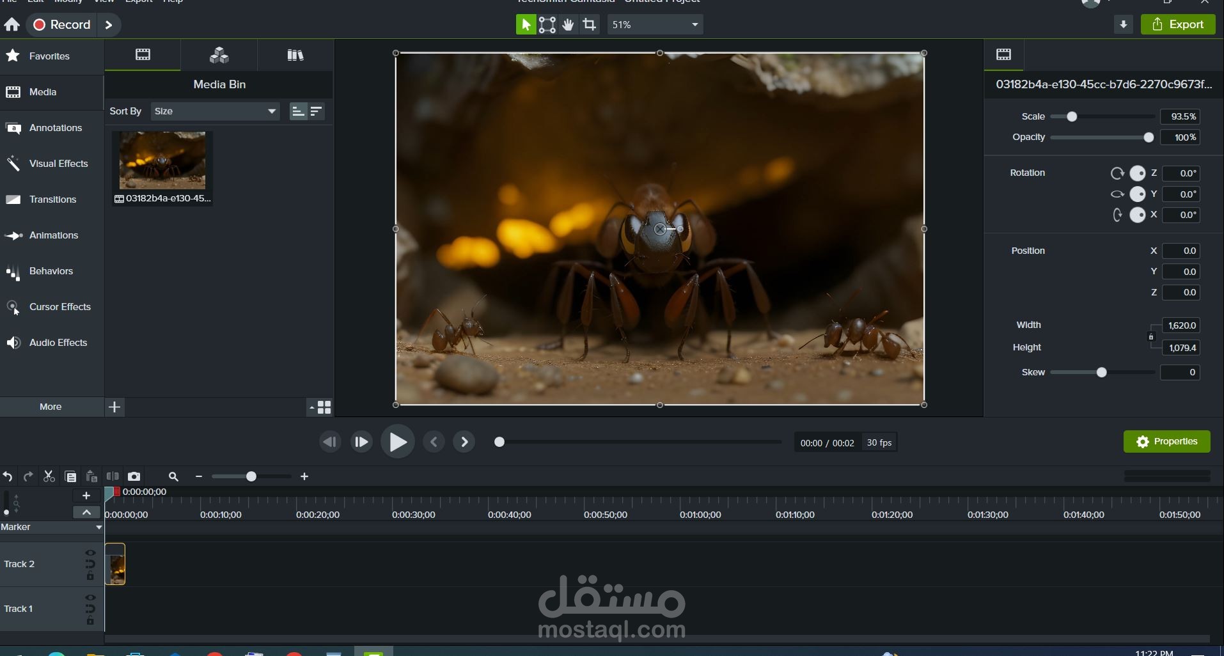Activate the Pan hand tool

568,25
